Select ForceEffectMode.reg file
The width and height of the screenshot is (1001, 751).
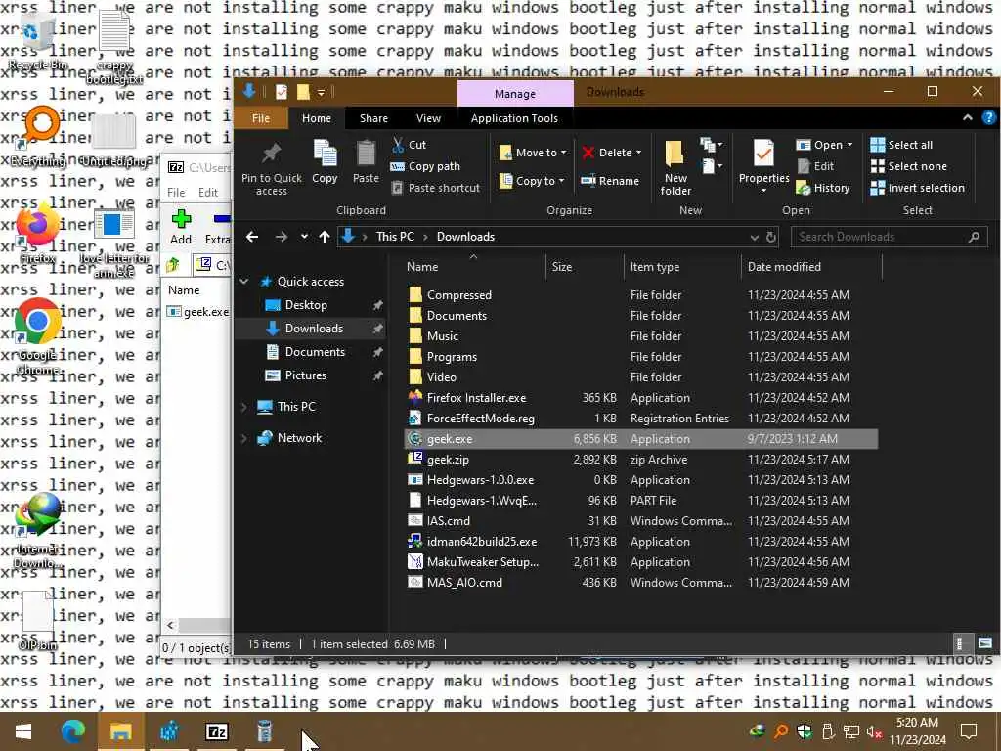(x=480, y=419)
